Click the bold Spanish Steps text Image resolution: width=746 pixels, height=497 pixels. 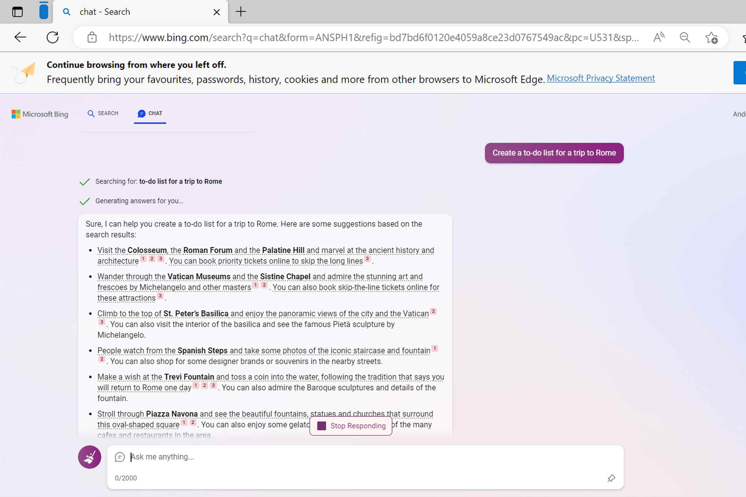pyautogui.click(x=203, y=351)
